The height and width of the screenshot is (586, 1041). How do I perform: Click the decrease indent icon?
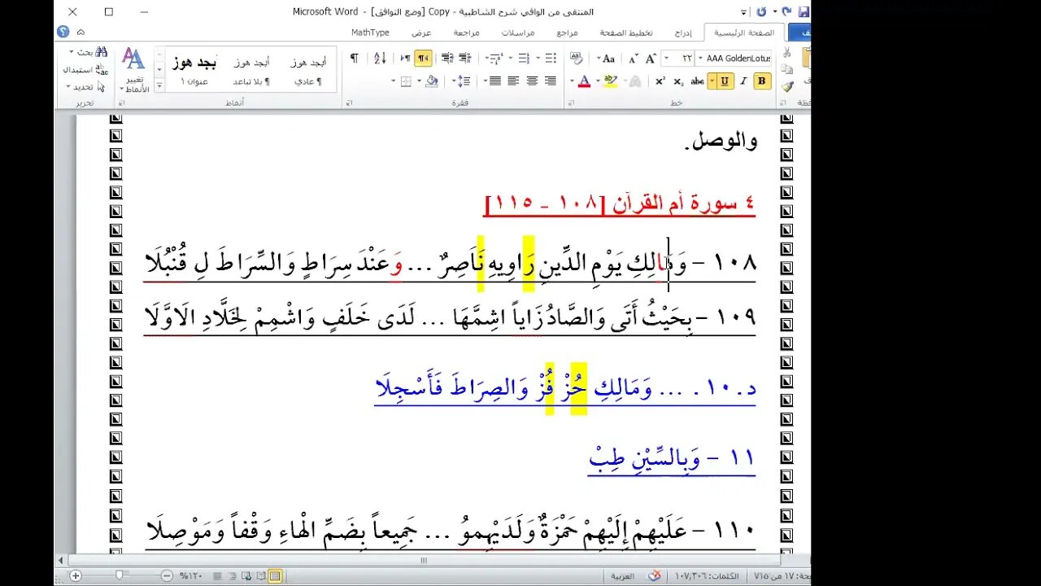[464, 59]
